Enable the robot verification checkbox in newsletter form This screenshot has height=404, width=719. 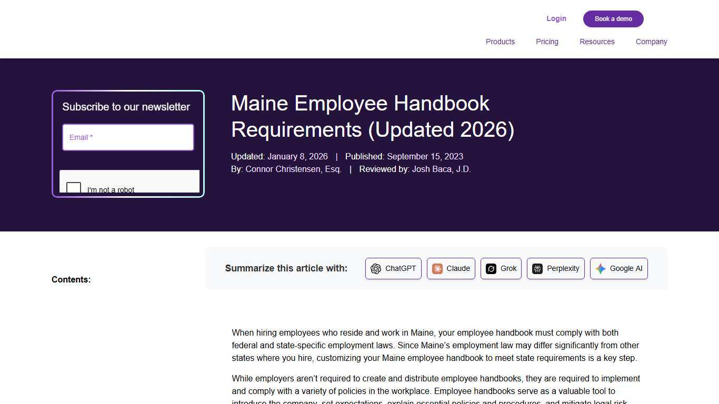74,187
